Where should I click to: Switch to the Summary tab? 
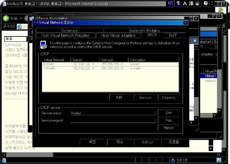tap(69, 31)
